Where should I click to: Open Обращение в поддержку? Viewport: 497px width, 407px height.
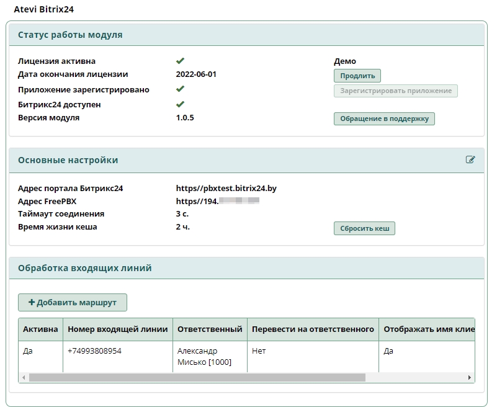click(x=384, y=119)
